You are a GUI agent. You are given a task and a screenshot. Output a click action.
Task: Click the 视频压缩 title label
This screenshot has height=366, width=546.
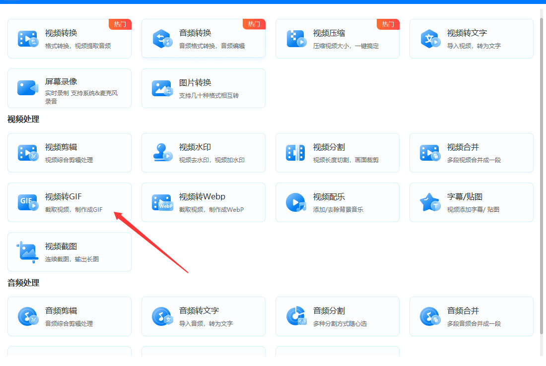pyautogui.click(x=329, y=33)
